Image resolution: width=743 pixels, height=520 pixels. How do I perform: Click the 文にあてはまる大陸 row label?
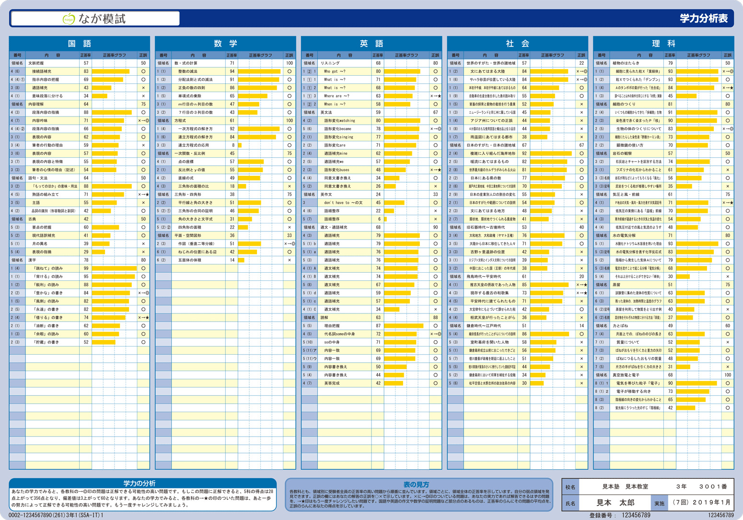click(488, 71)
